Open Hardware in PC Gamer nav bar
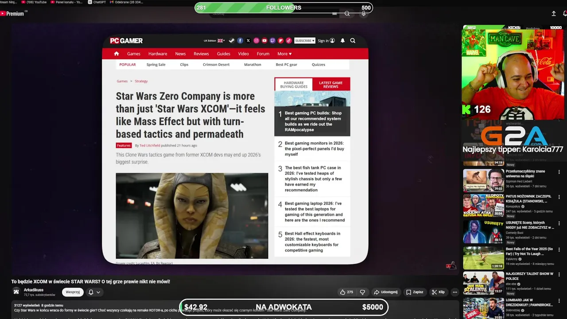 point(158,54)
